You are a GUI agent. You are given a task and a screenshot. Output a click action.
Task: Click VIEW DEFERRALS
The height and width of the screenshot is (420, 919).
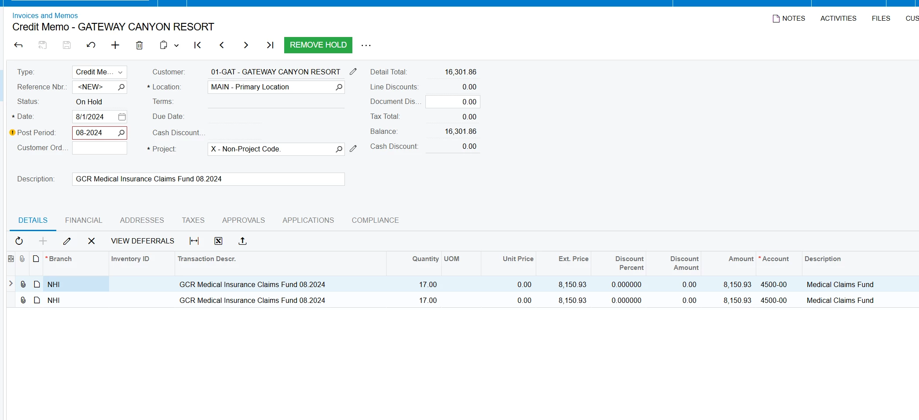coord(143,241)
